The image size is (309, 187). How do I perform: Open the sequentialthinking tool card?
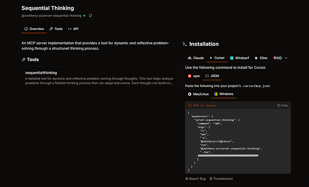100,78
